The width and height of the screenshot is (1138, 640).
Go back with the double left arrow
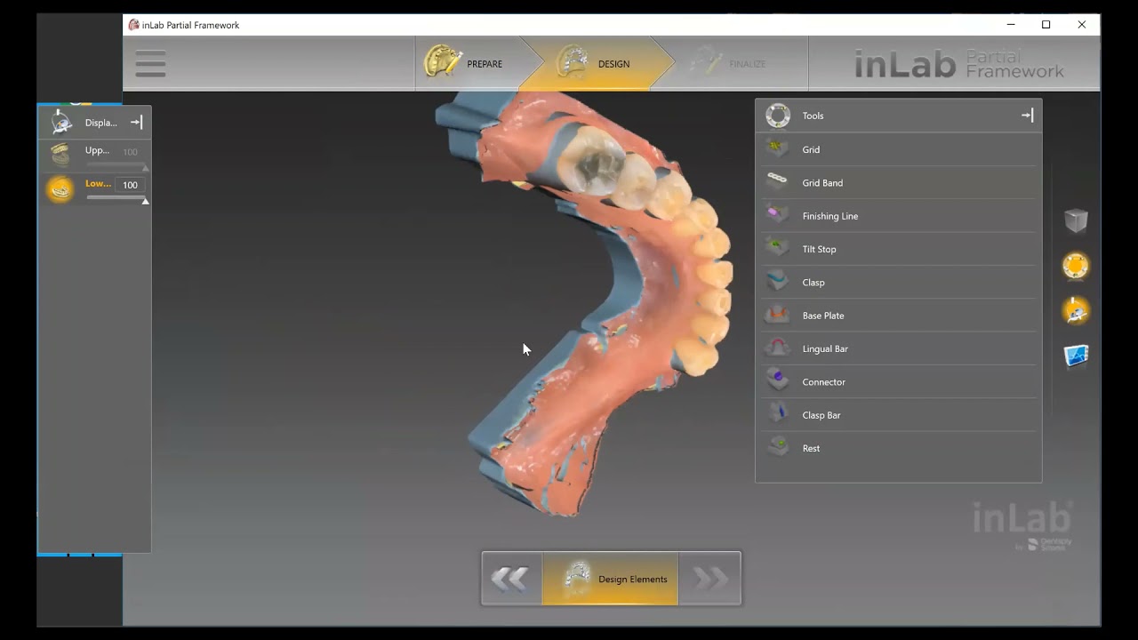pos(511,579)
